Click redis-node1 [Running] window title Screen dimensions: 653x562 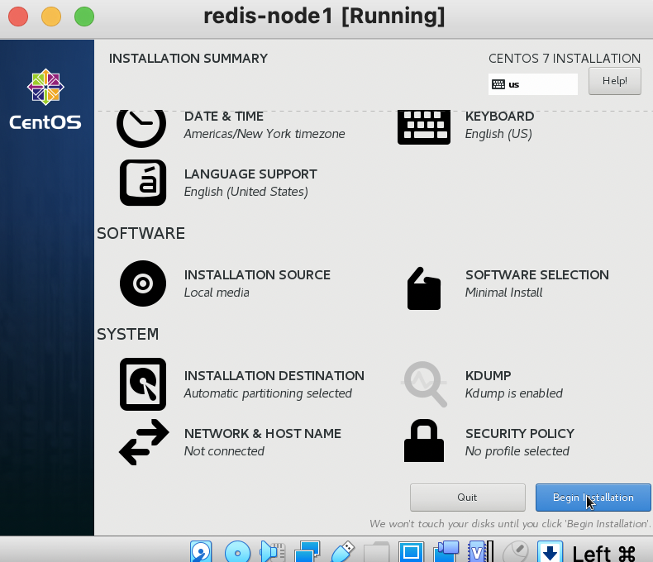pos(324,16)
